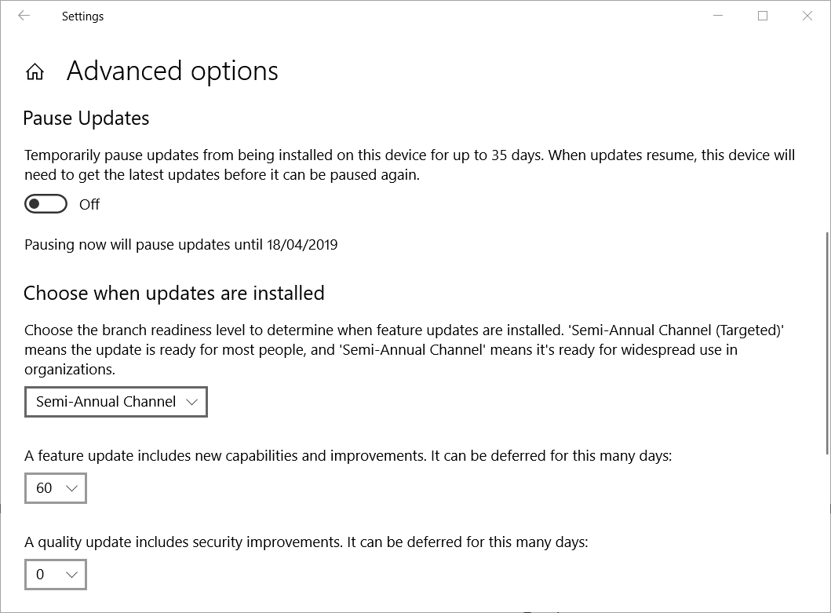
Task: Click the Settings window title text
Action: tap(82, 16)
